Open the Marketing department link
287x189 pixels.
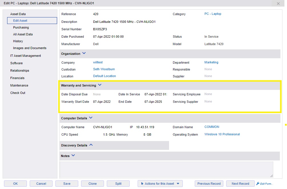point(211,62)
